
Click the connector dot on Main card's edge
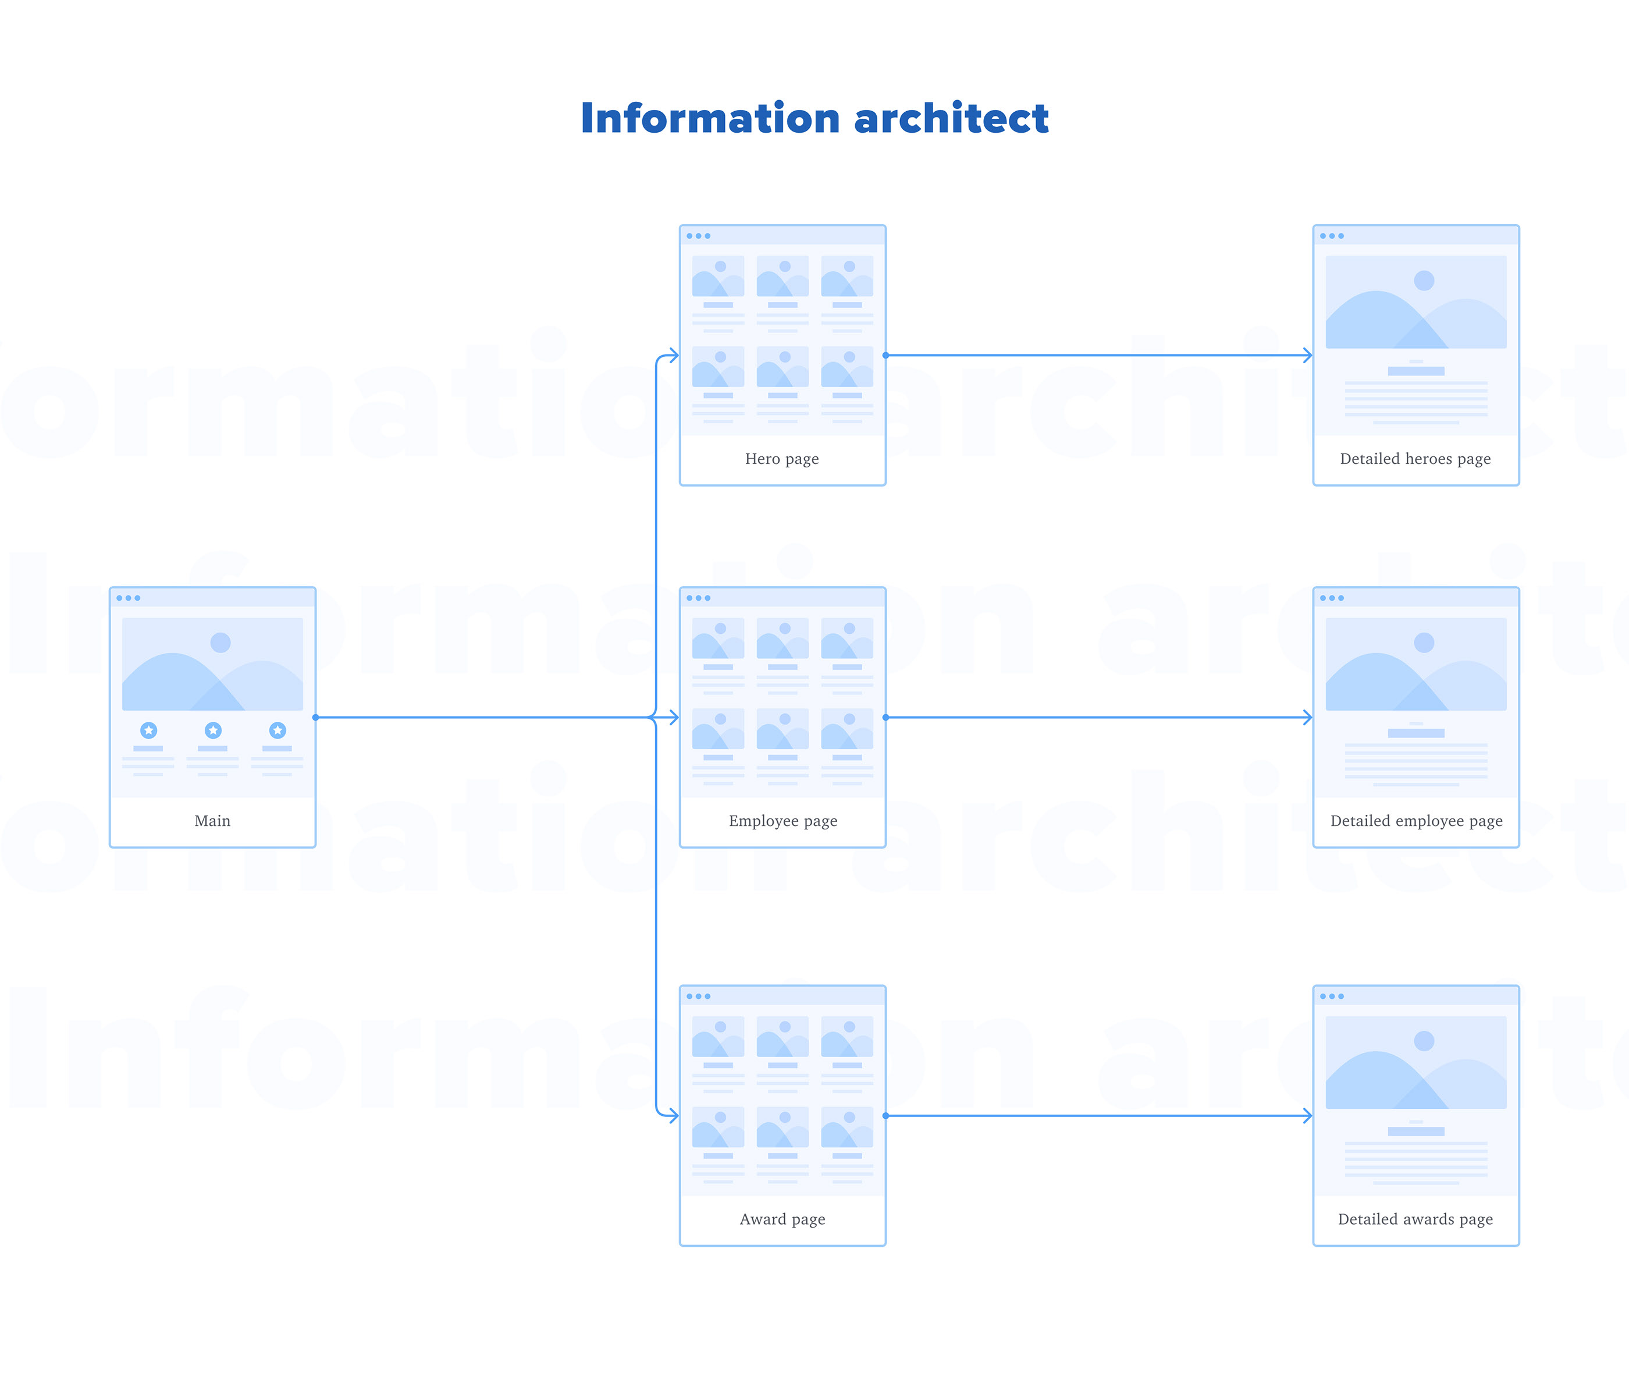[315, 717]
